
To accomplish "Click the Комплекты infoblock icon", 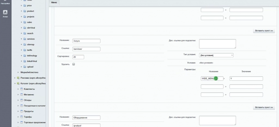I will click(x=22, y=89).
